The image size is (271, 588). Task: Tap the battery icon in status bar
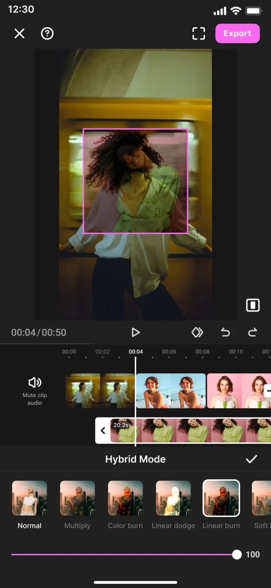pos(254,11)
